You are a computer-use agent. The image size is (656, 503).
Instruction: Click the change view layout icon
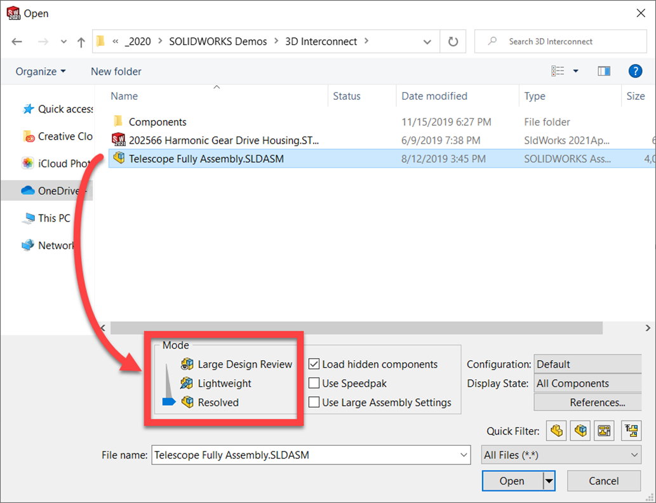[x=558, y=71]
